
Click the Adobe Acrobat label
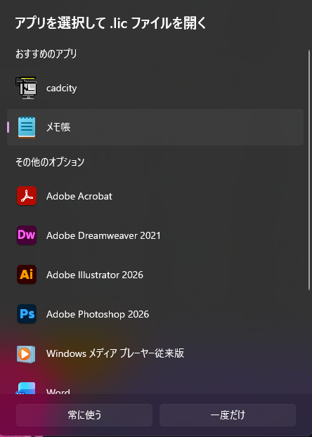(79, 196)
